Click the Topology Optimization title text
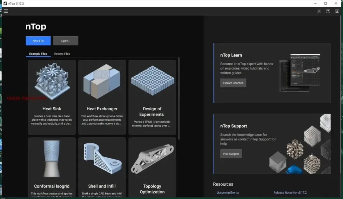The width and height of the screenshot is (343, 199). [x=152, y=189]
